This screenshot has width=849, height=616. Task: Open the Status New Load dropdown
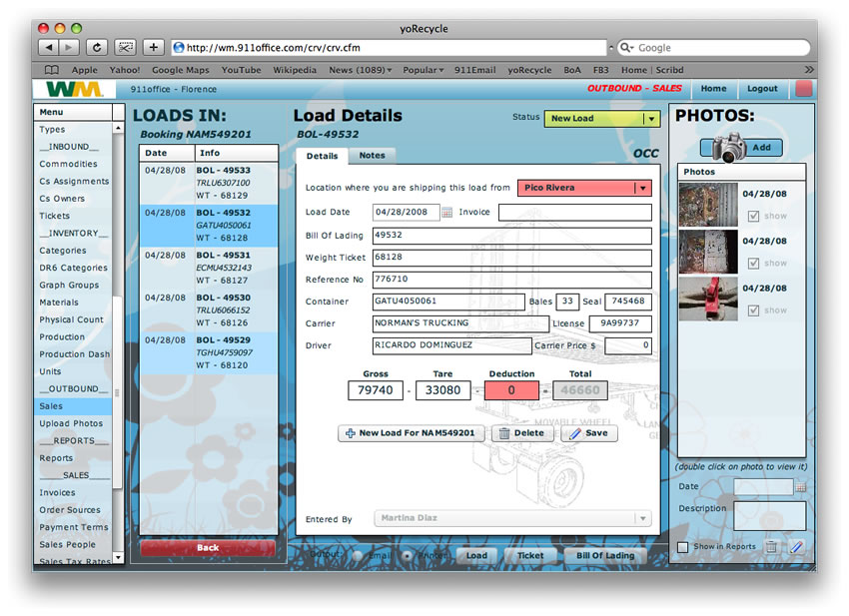click(602, 119)
